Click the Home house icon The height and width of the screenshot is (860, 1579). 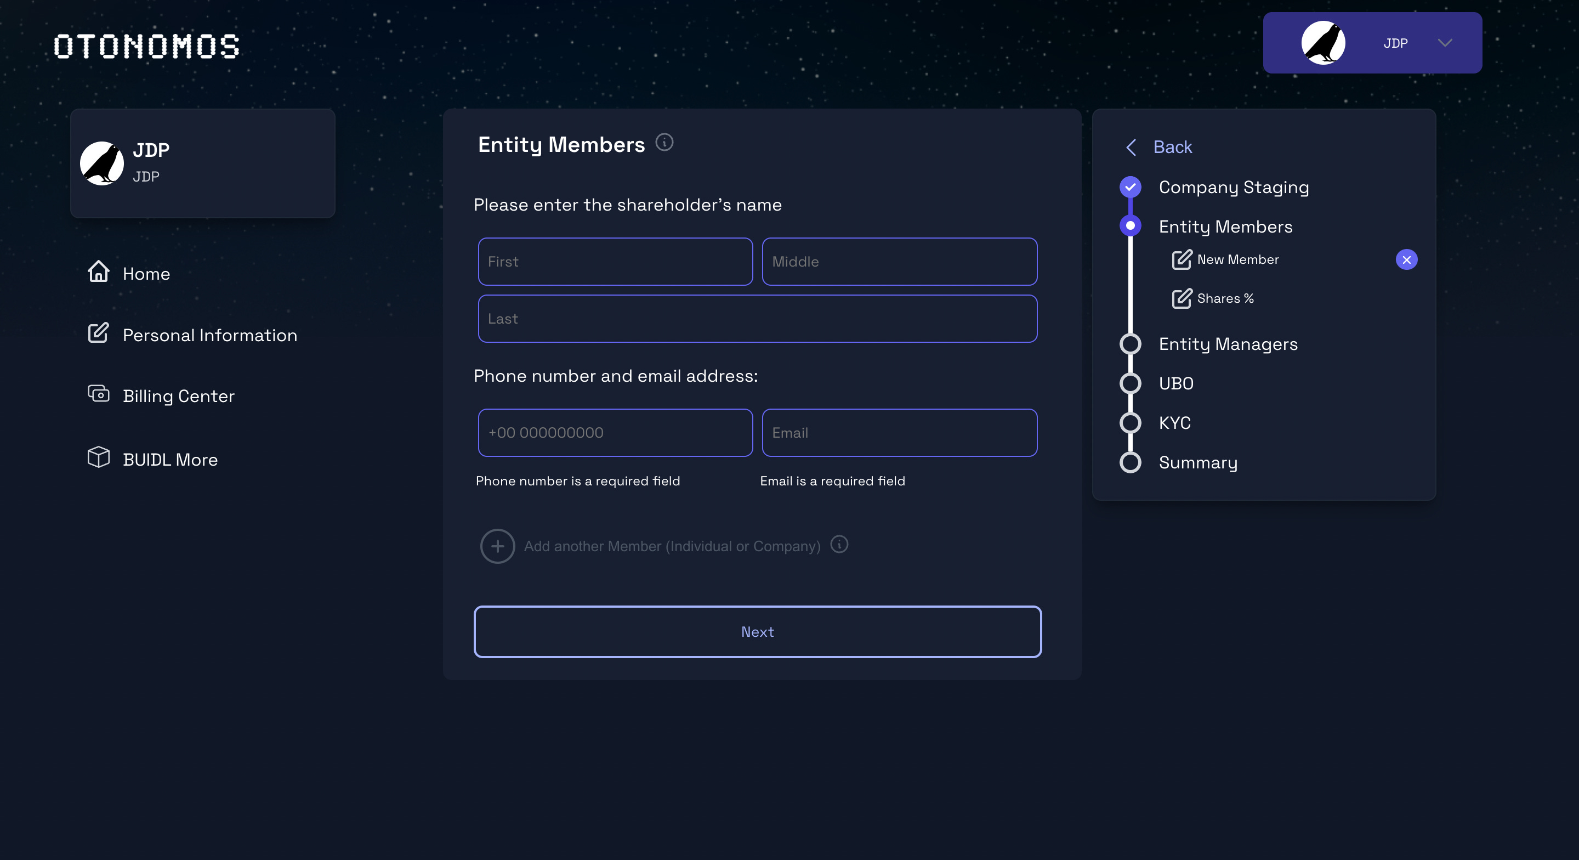pos(98,271)
